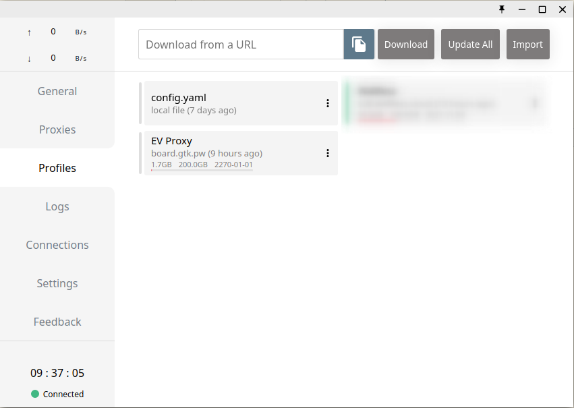
Task: Click the Update All button
Action: [x=470, y=45]
